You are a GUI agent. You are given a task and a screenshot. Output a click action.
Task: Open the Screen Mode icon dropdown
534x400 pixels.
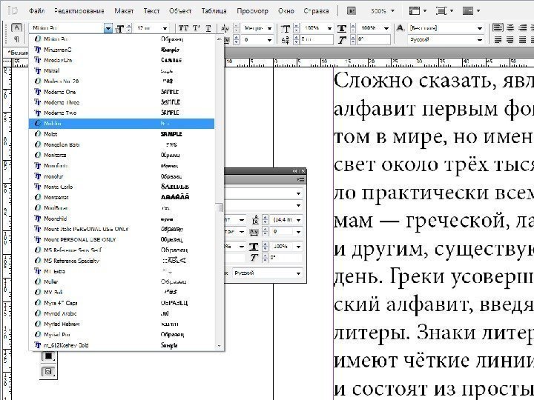pyautogui.click(x=444, y=11)
